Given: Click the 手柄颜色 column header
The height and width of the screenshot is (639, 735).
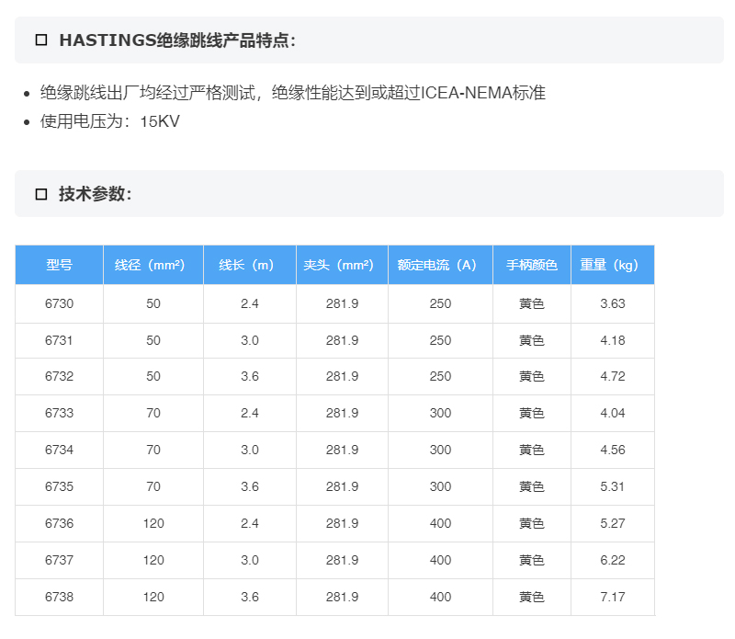Looking at the screenshot, I should (x=532, y=265).
